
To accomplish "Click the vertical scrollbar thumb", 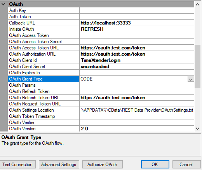I will coord(197,67).
